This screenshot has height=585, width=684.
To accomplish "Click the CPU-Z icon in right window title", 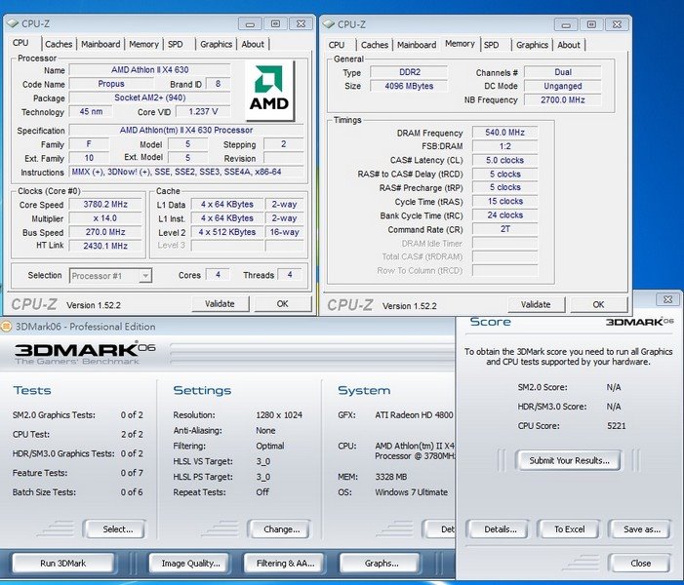I will 329,24.
